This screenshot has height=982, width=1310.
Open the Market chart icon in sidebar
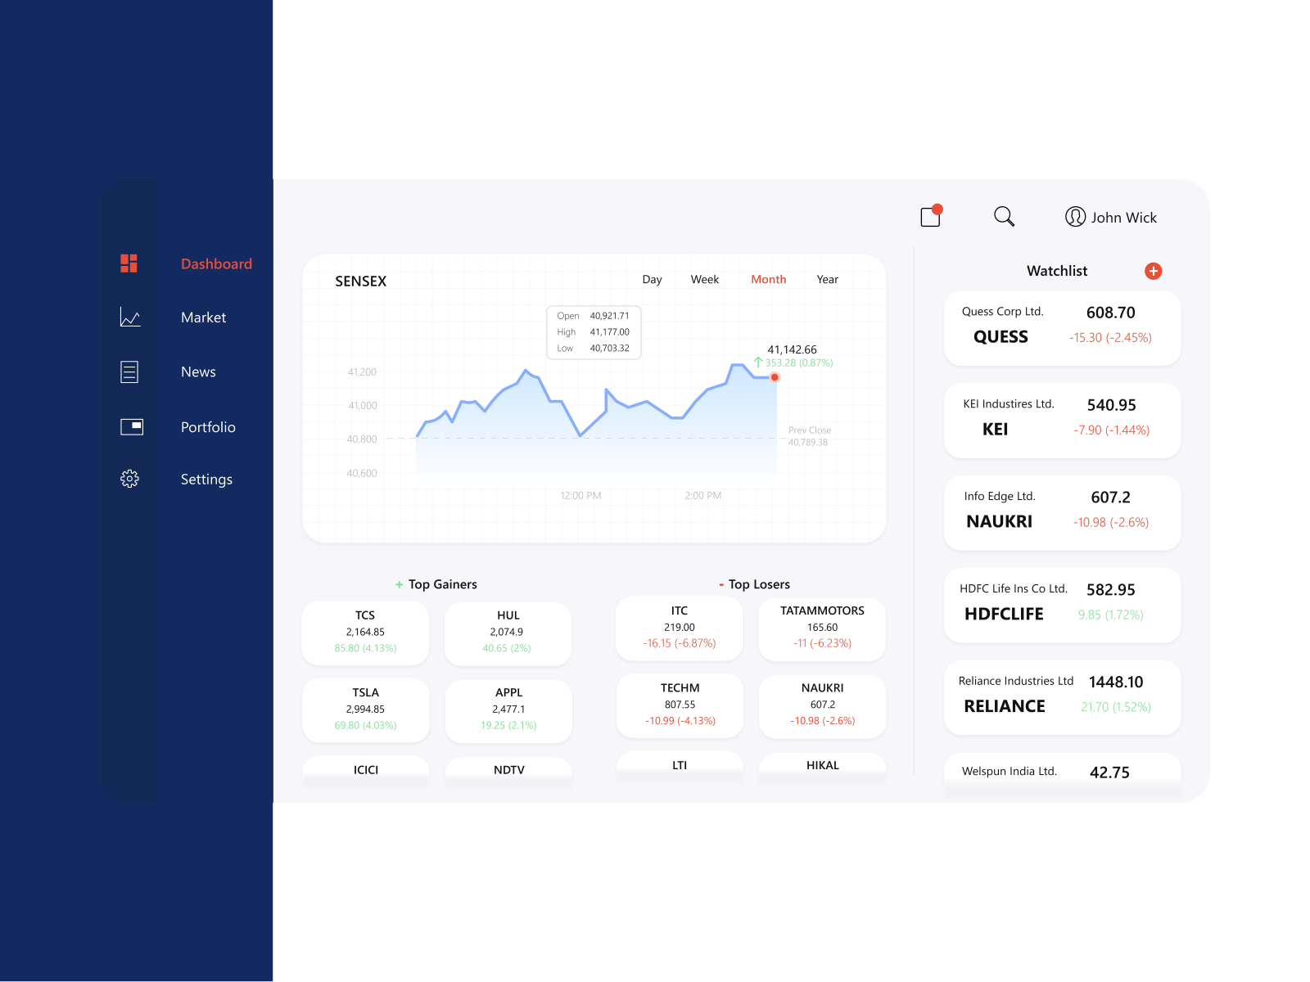coord(129,318)
